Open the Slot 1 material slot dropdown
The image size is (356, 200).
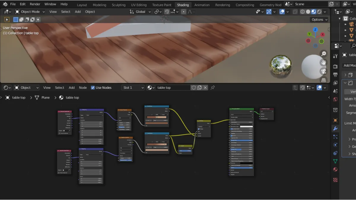coord(133,88)
